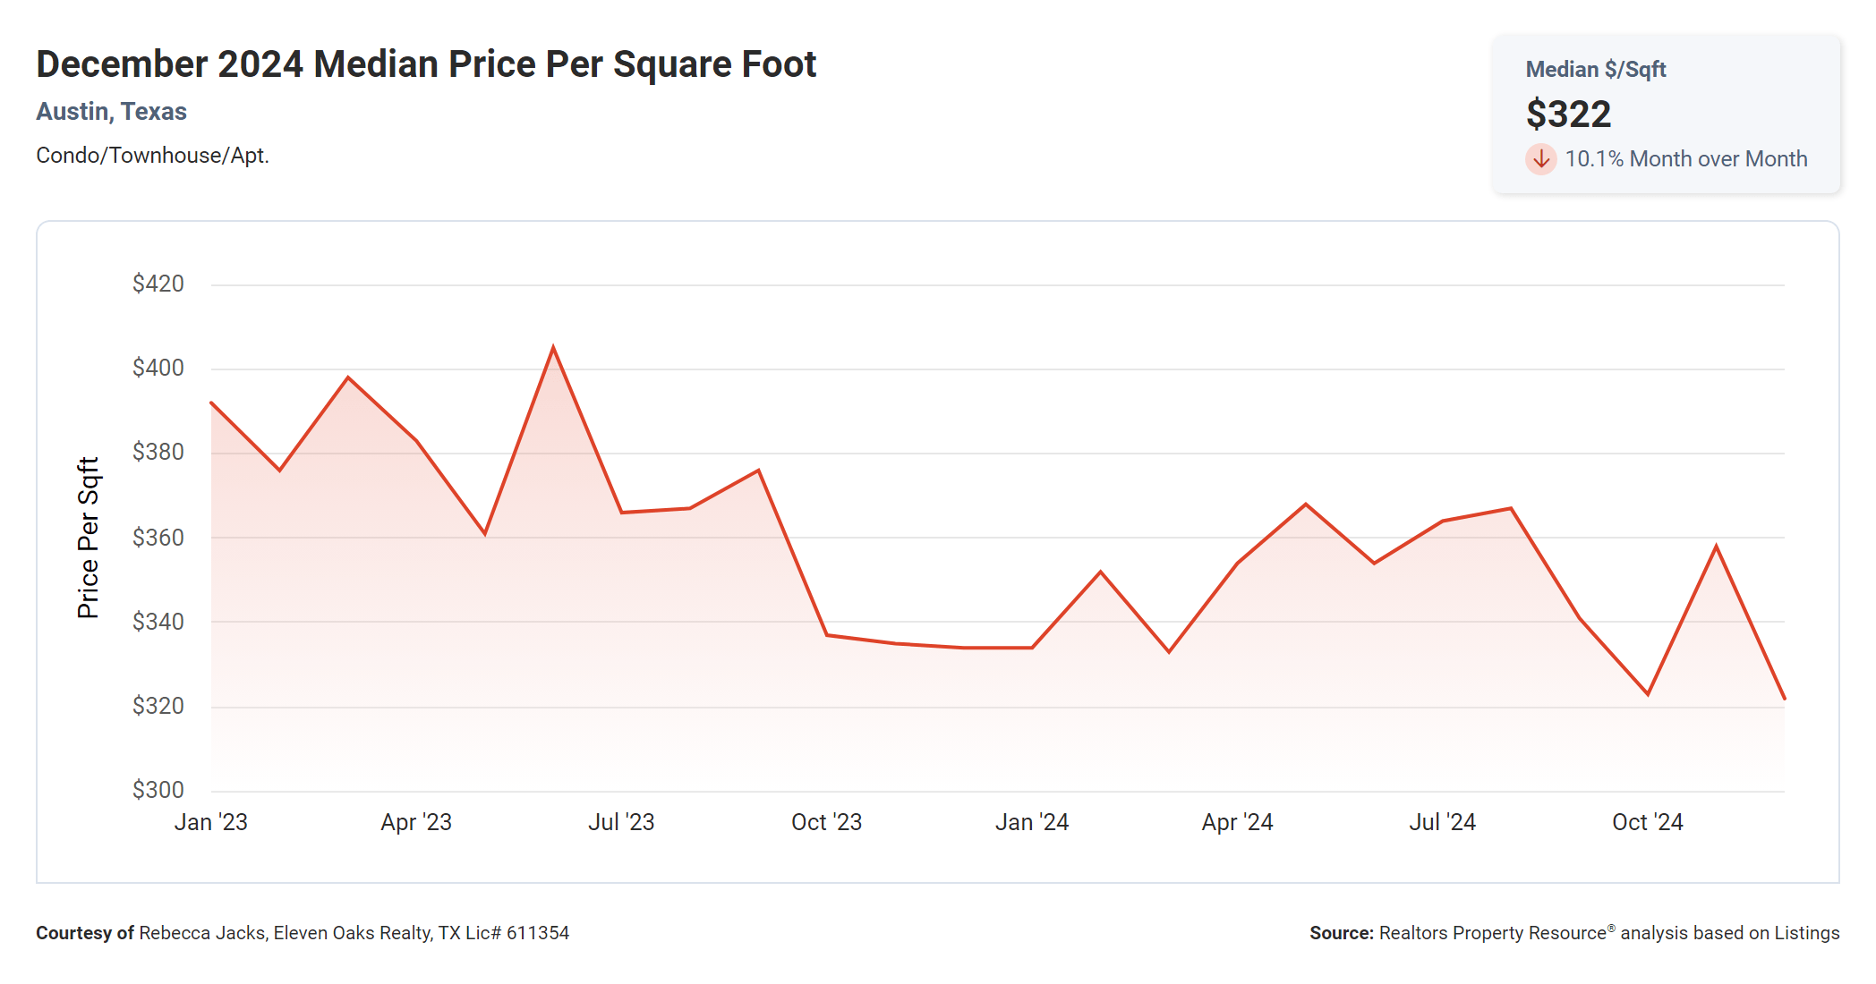Click the Jul '23 x-axis label
Image resolution: width=1876 pixels, height=984 pixels.
pos(621,822)
